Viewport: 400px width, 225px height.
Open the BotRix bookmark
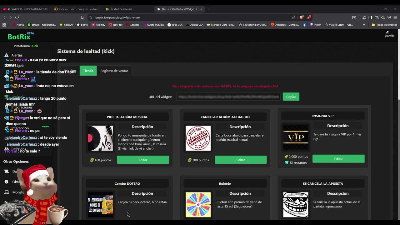(x=82, y=25)
